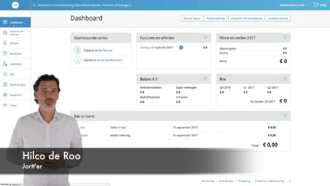
Task: Expand the Winst en verlies 2017 panel
Action: pos(285,37)
